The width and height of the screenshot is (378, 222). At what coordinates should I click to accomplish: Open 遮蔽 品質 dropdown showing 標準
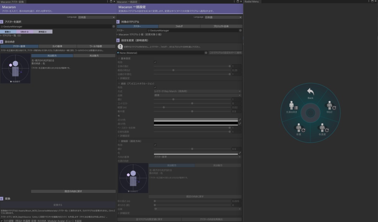coord(197,95)
